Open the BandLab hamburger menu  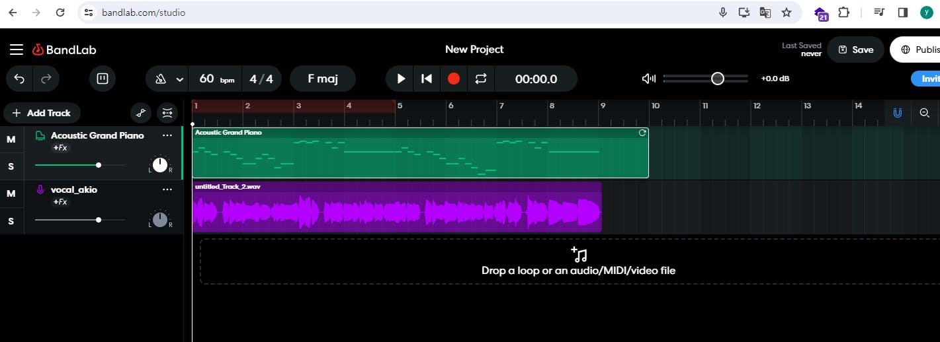(x=17, y=50)
